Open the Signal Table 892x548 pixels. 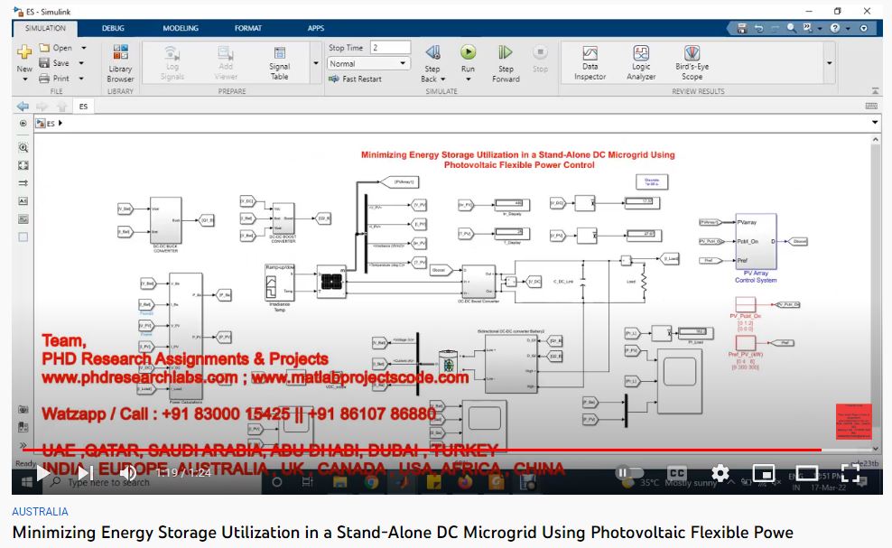[279, 60]
